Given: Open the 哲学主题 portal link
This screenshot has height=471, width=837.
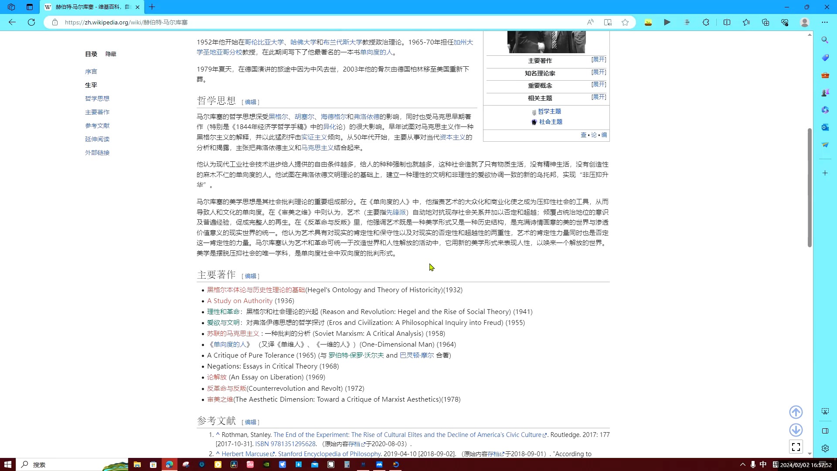Looking at the screenshot, I should (549, 112).
